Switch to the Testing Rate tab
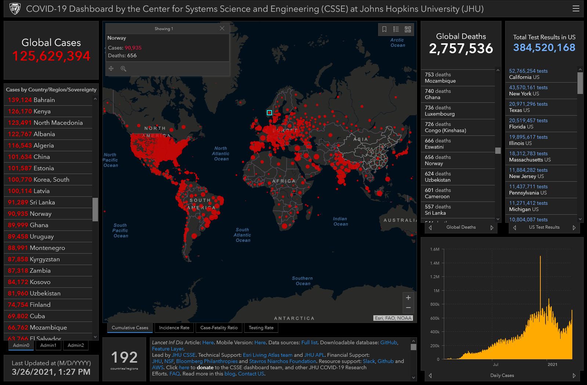Viewport: 587px width, 385px height. (261, 328)
